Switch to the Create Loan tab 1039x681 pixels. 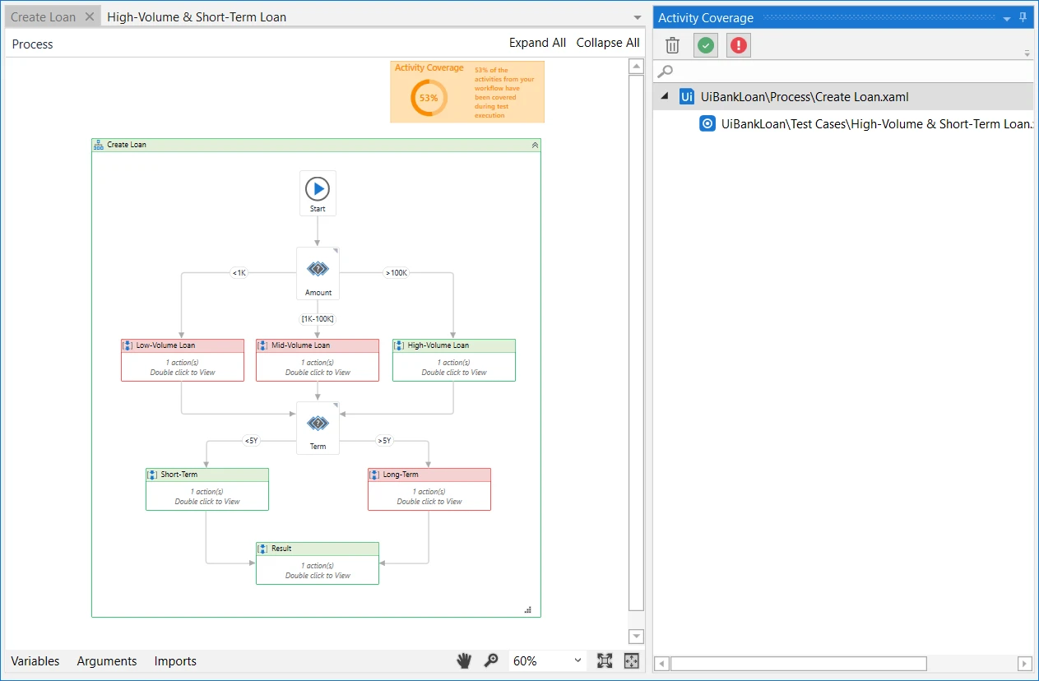point(44,16)
